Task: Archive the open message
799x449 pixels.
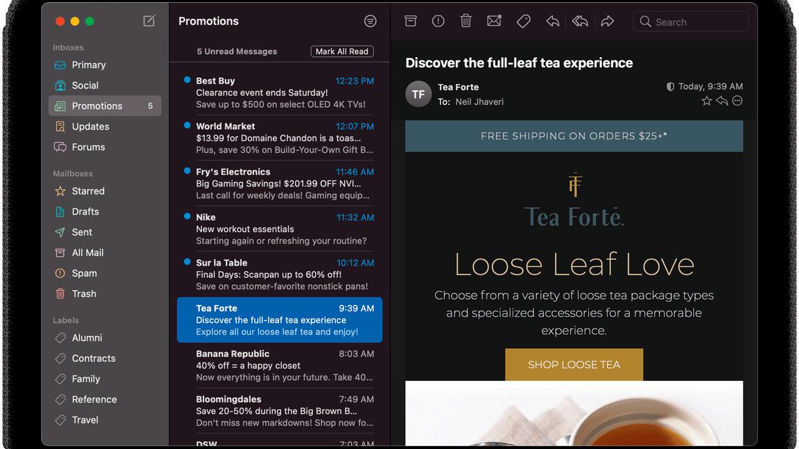Action: [x=410, y=21]
